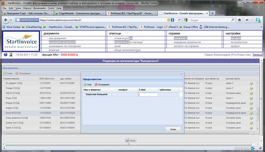Screen dimensions: 265x152
Task: Save representatives with the dialog Запис button
Action: 173,129
